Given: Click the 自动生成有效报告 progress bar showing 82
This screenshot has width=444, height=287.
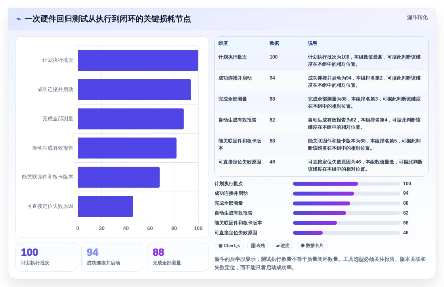Looking at the screenshot, I should tap(346, 213).
